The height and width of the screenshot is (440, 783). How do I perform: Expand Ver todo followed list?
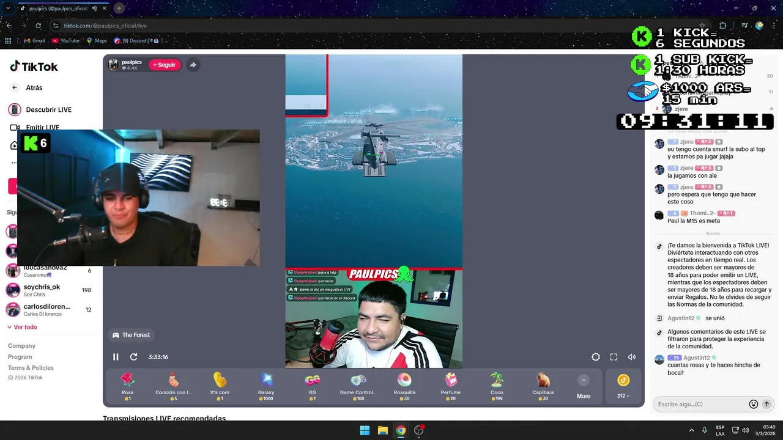(22, 327)
